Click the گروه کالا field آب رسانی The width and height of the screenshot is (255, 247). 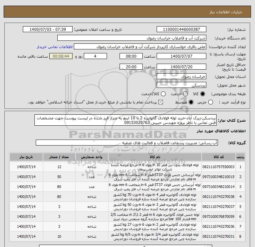tap(127, 143)
